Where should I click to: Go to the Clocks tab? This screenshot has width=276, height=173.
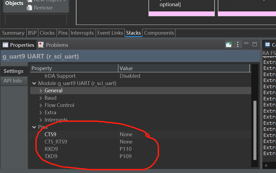(x=47, y=33)
